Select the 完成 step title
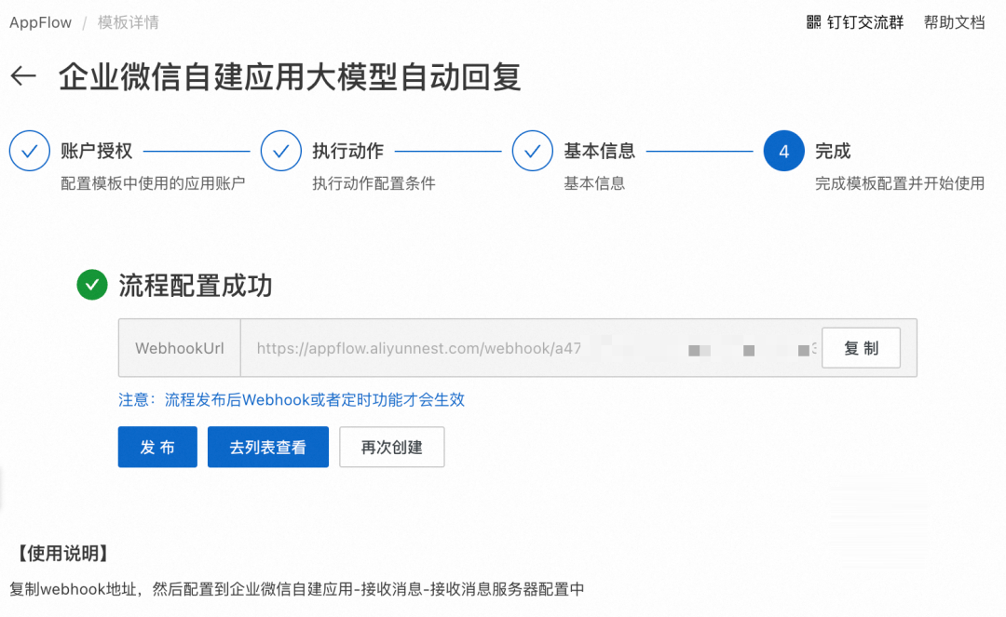Screen dimensions: 1006x617 (833, 151)
